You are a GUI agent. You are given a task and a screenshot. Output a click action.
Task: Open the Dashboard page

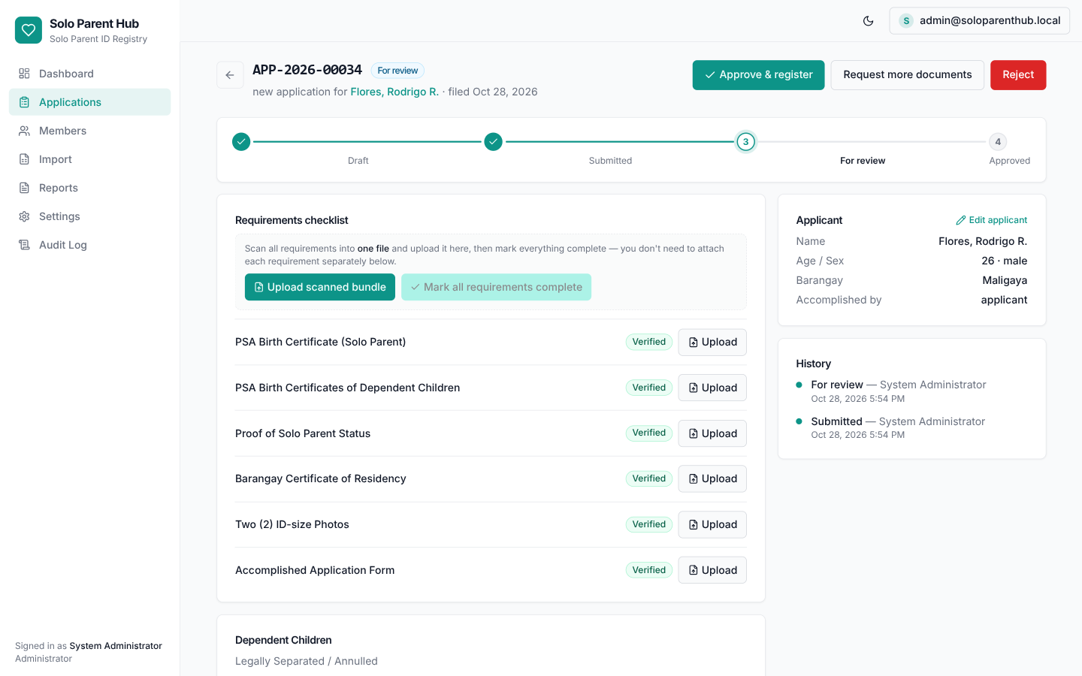(89, 74)
